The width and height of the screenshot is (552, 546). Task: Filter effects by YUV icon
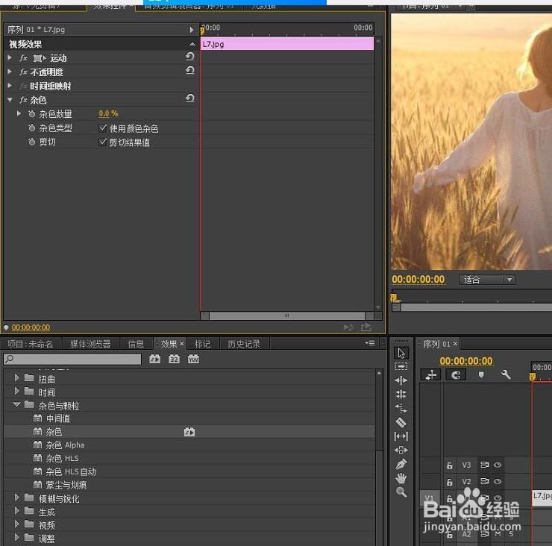pyautogui.click(x=193, y=359)
